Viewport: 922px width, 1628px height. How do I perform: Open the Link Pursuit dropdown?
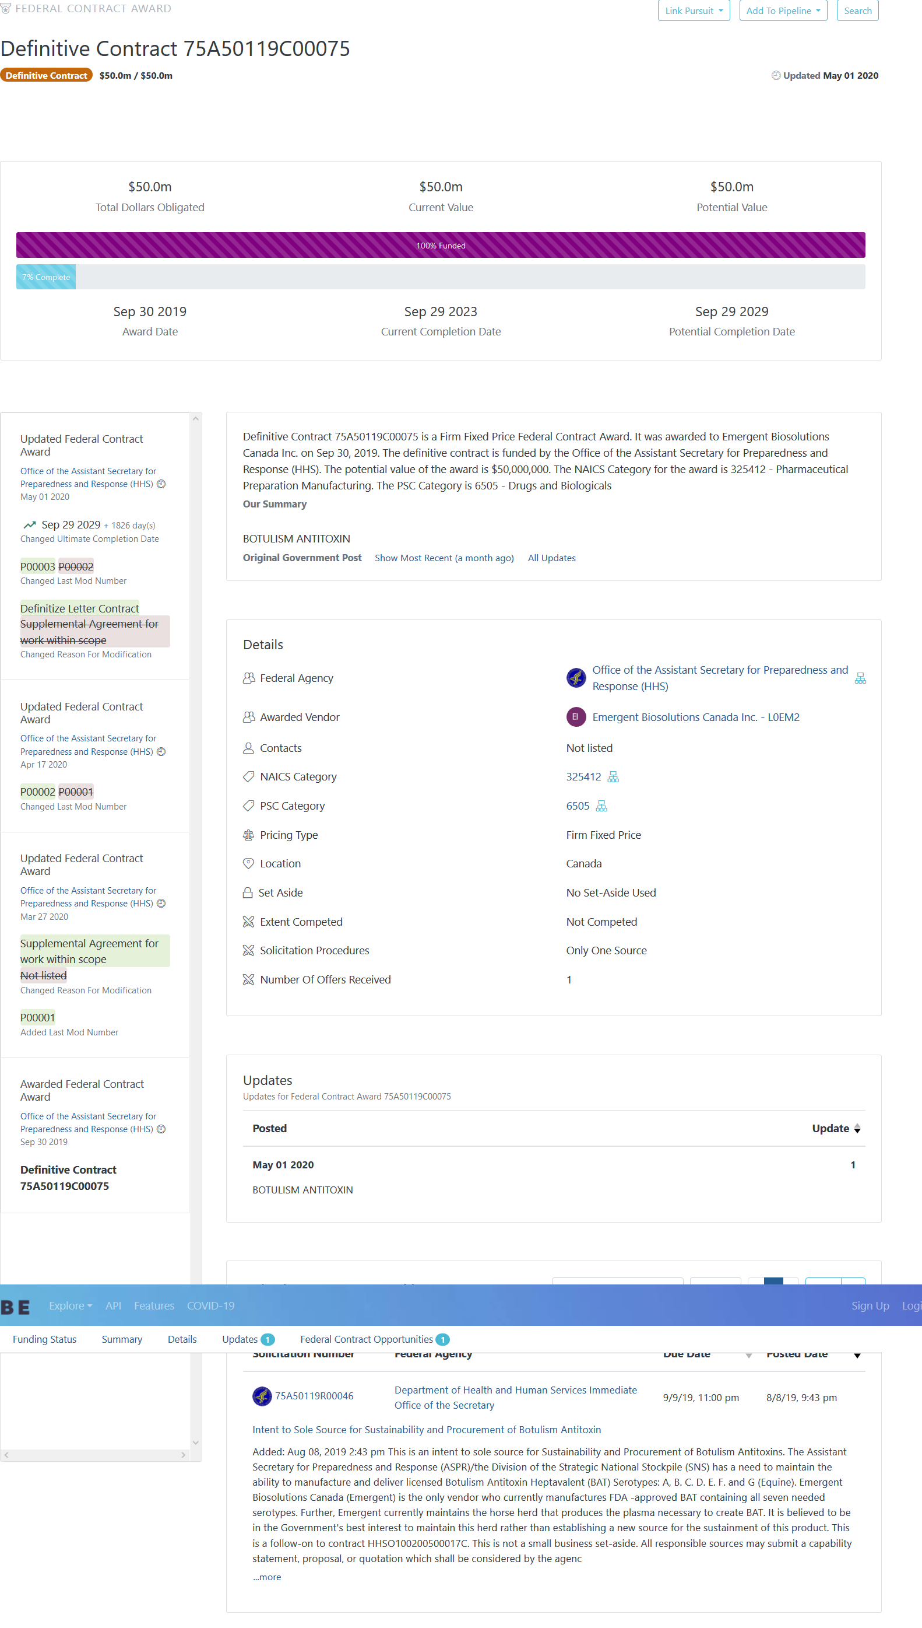point(694,10)
